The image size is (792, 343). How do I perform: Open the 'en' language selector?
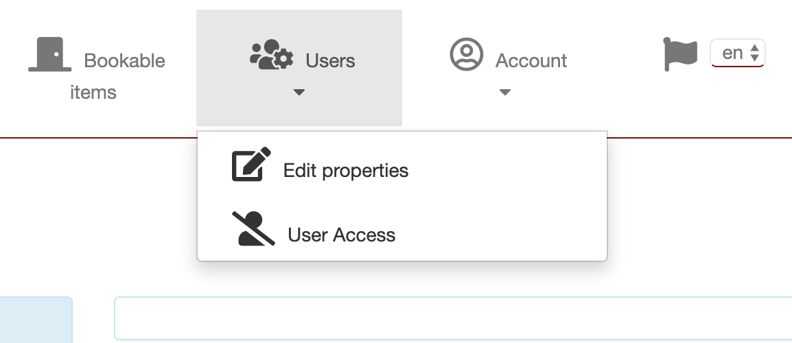(736, 53)
